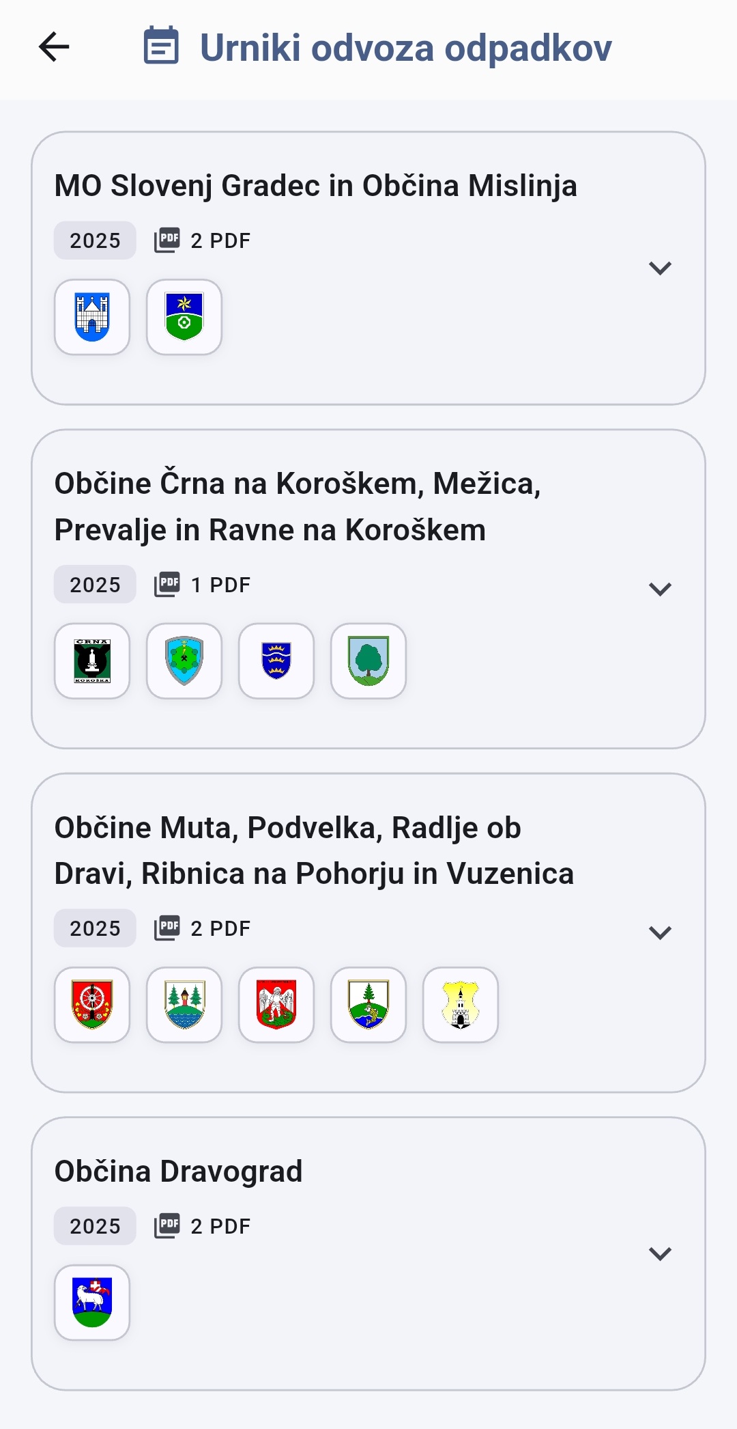Expand the Črna na Koroškem schedule card
Image resolution: width=737 pixels, height=1429 pixels.
tap(660, 589)
